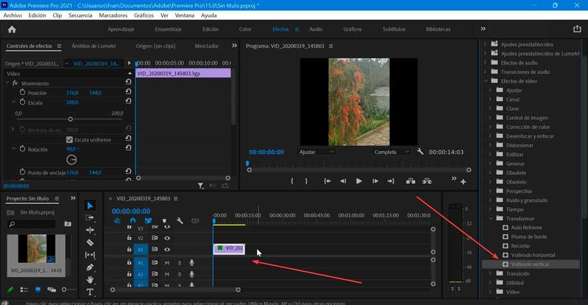Select the Ripple Edit tool
This screenshot has width=588, height=305.
coord(90,230)
